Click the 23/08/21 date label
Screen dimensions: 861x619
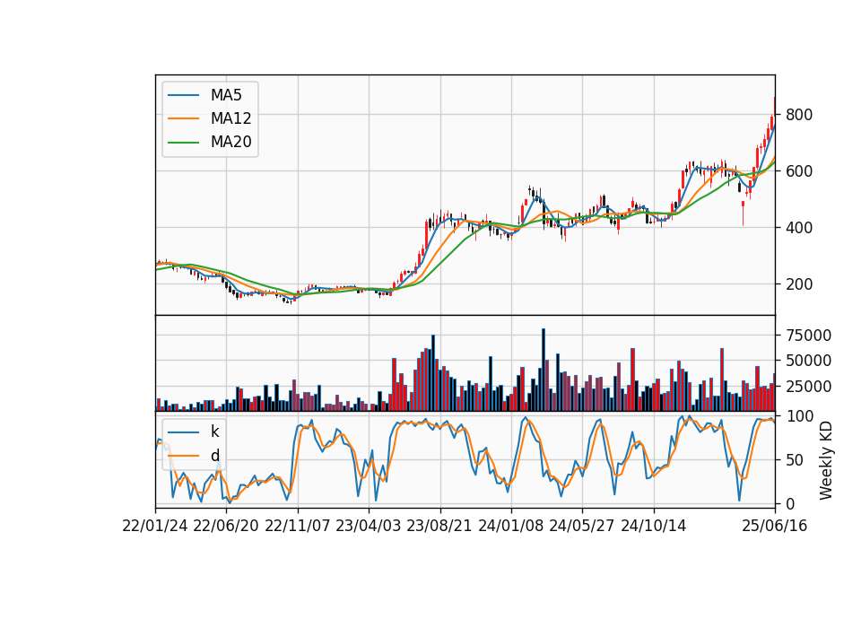pyautogui.click(x=439, y=526)
